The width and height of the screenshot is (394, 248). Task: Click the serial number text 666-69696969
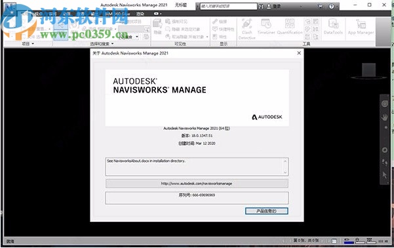[204, 195]
